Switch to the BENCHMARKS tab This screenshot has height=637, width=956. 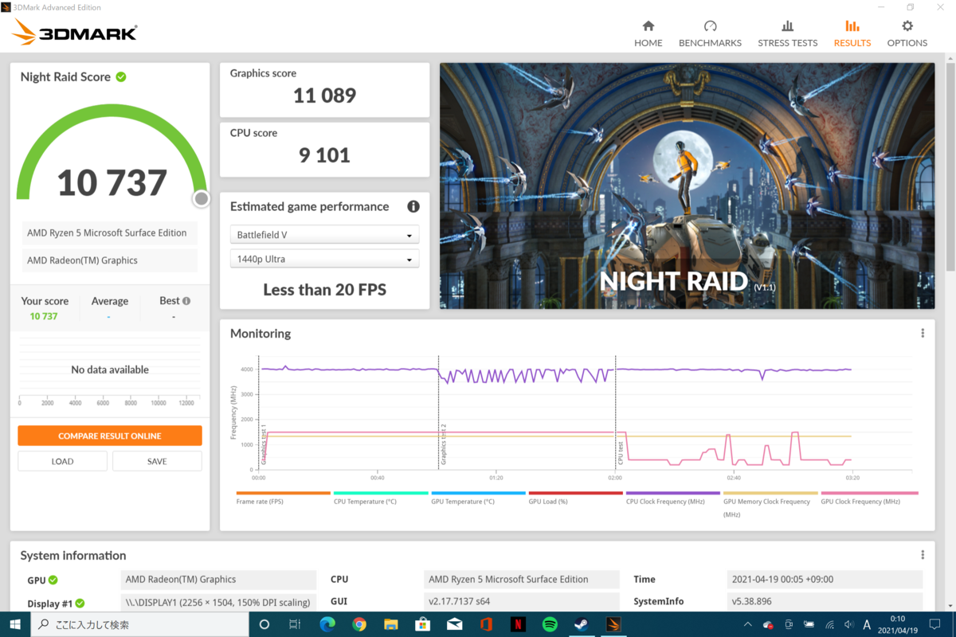[x=710, y=33]
